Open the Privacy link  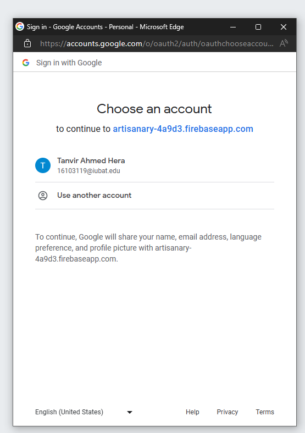click(x=228, y=412)
